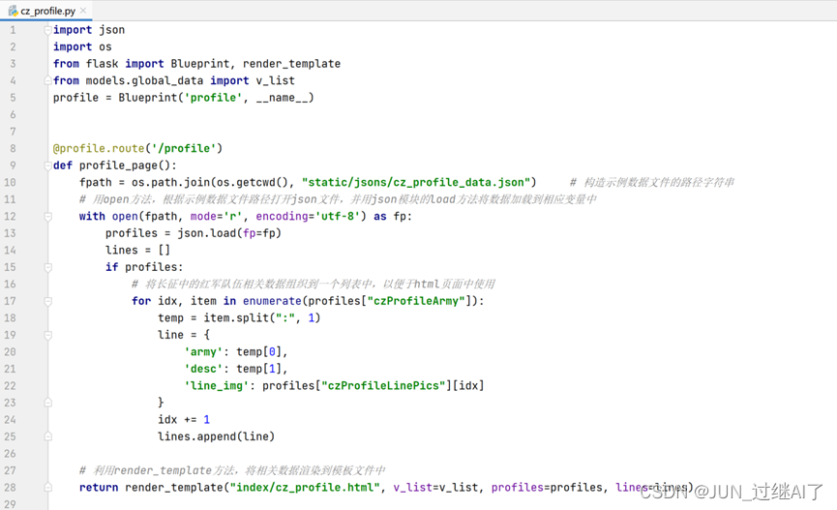Collapse the import block at line 1
Screen dimensions: 837x510
pos(47,30)
